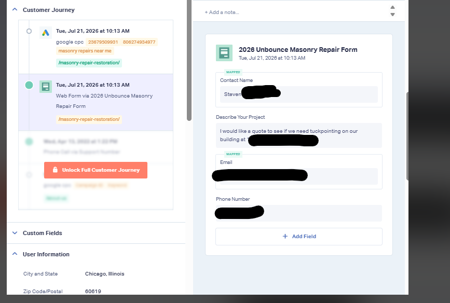Click the down arrow in note box
The width and height of the screenshot is (450, 303).
tap(392, 15)
